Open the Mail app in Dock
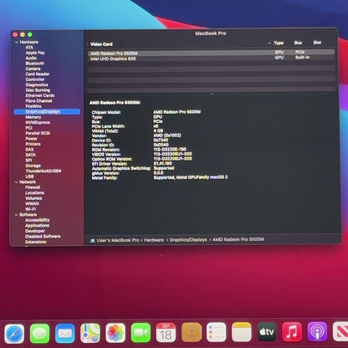 pos(65,333)
